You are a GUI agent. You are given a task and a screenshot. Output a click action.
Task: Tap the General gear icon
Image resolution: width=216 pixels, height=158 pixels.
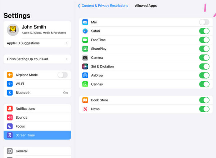click(10, 151)
